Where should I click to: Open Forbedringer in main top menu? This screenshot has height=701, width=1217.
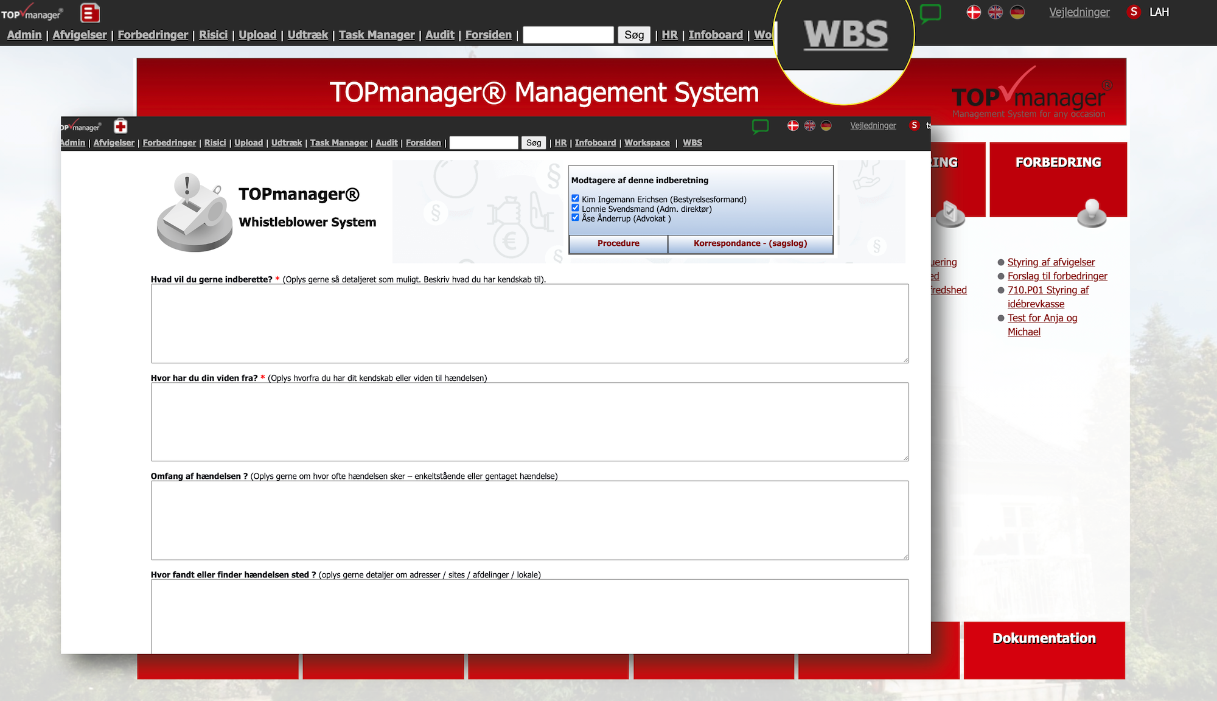pyautogui.click(x=153, y=35)
